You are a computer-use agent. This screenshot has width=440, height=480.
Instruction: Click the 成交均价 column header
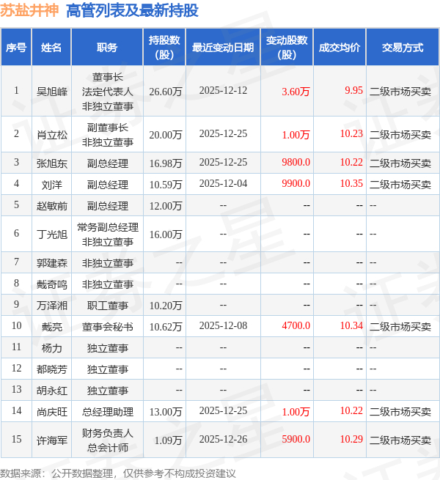click(340, 47)
